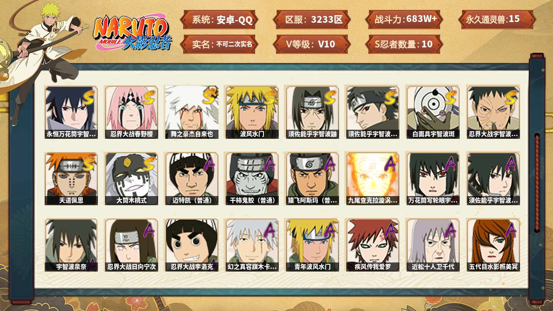The width and height of the screenshot is (553, 311).
Task: Click the 天道佩恩 ninja portrait
Action: pyautogui.click(x=71, y=179)
